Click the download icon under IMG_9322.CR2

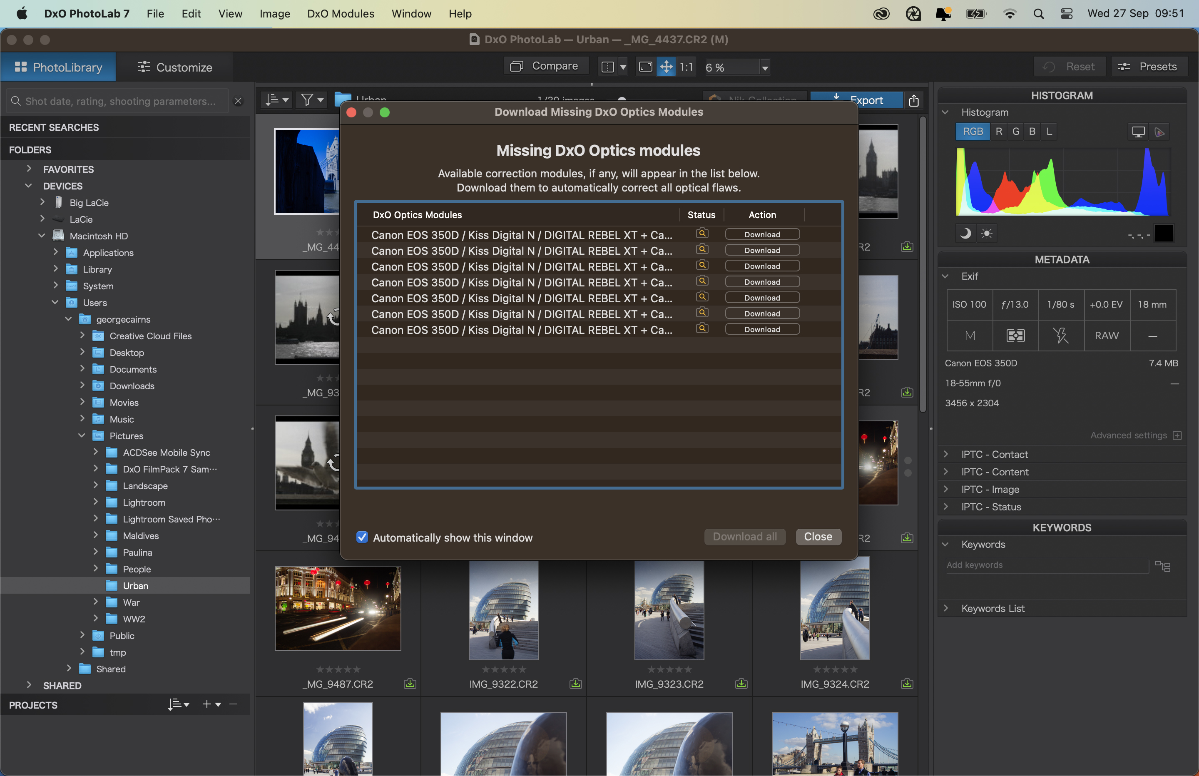576,684
